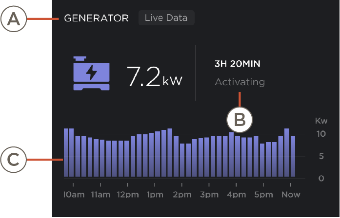Click the circled C callout marker
This screenshot has width=340, height=218.
click(x=13, y=159)
